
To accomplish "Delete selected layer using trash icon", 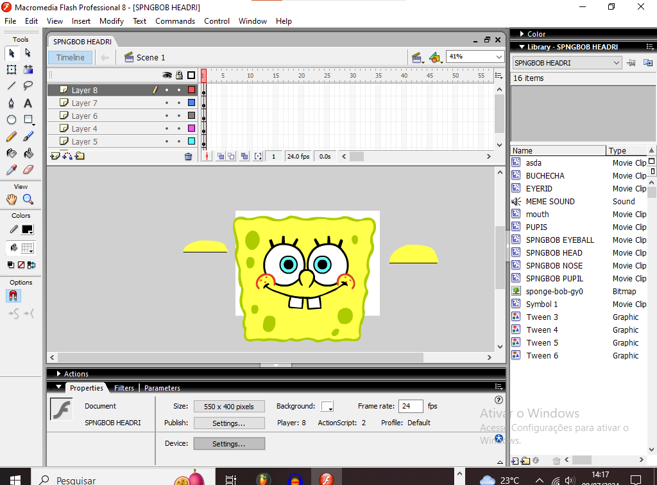I will [x=188, y=156].
